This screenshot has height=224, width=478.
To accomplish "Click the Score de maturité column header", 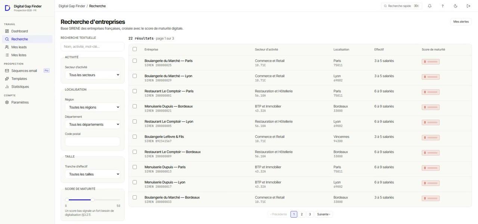I will 433,49.
